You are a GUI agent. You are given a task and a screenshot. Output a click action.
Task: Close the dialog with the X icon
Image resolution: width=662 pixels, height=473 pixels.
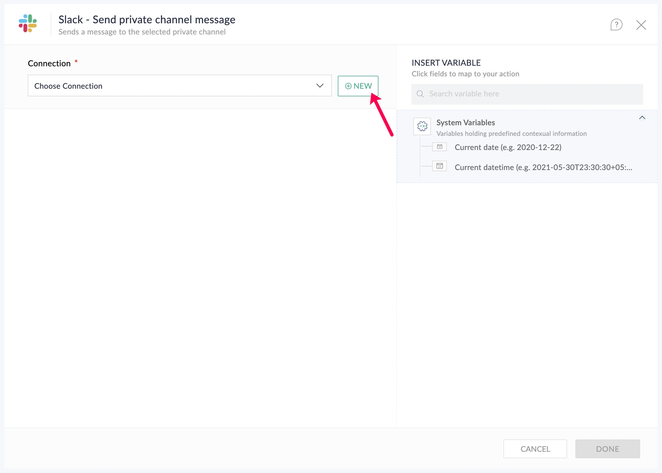641,25
